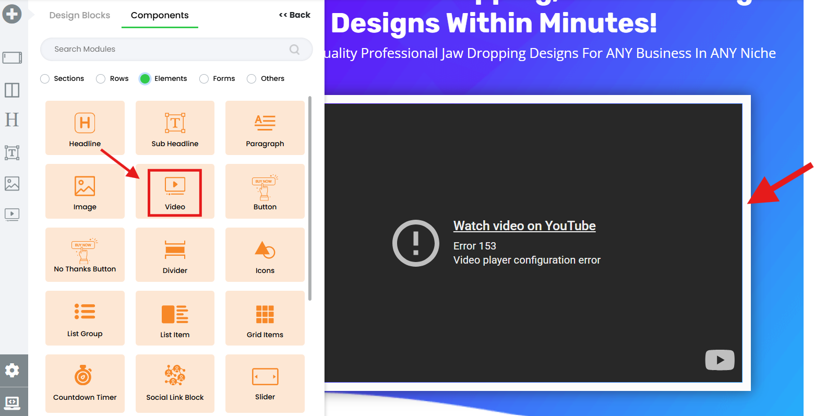This screenshot has height=416, width=814.
Task: Click the plus add-element icon
Action: 11,14
